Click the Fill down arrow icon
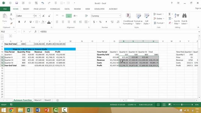 [170, 19]
